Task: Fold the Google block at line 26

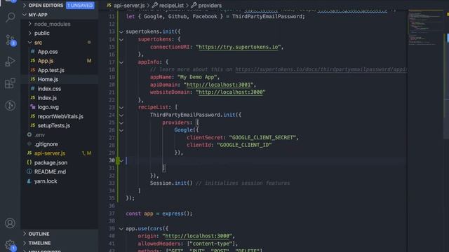Action: pos(121,130)
